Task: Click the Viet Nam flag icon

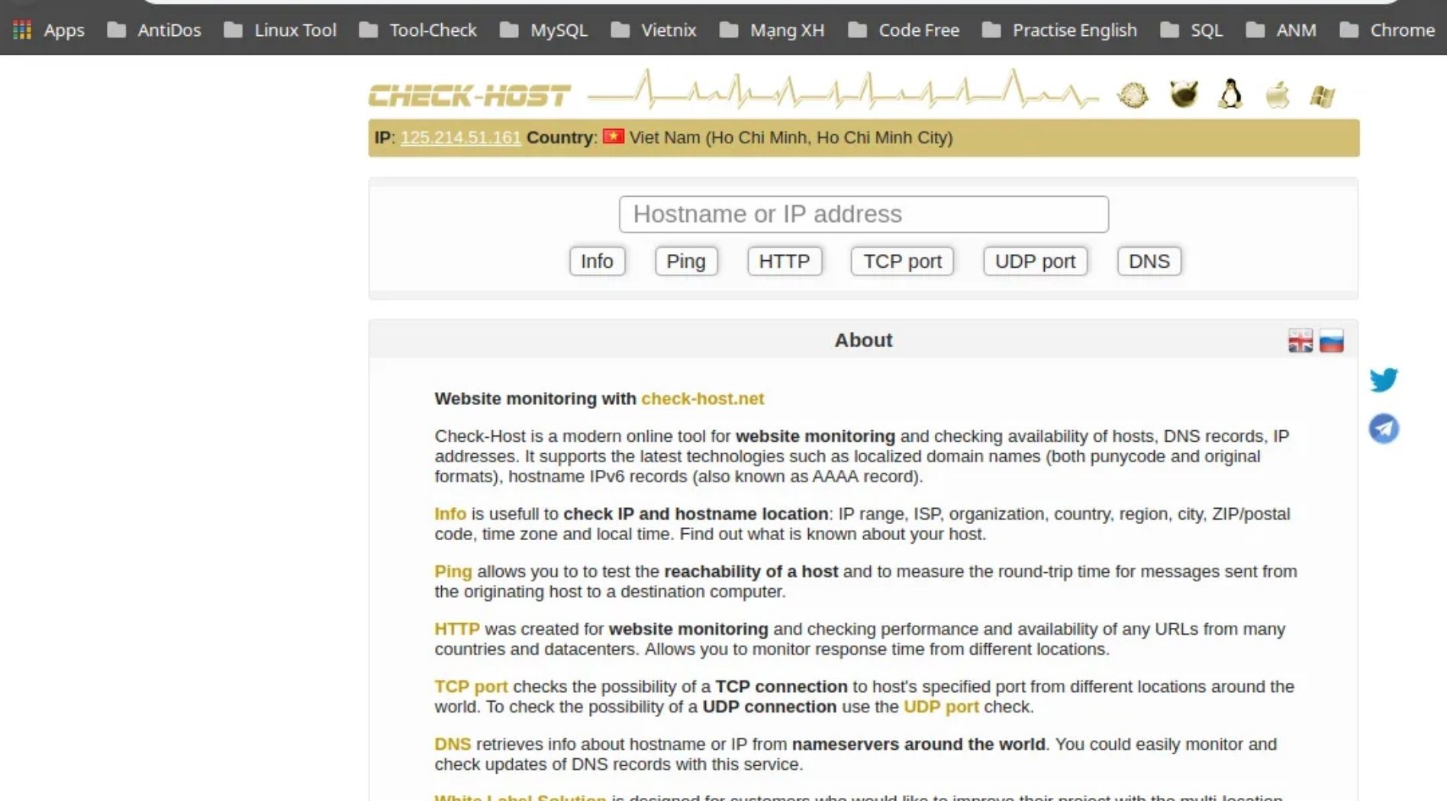Action: [613, 137]
